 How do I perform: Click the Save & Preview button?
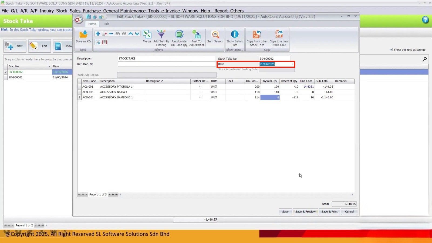tap(305, 212)
